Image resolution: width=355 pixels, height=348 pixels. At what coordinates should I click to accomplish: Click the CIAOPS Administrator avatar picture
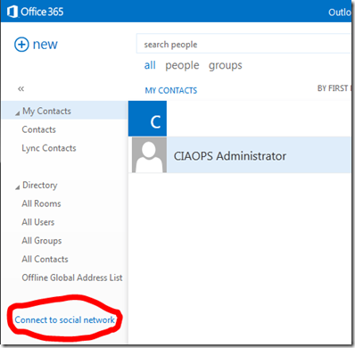[149, 154]
